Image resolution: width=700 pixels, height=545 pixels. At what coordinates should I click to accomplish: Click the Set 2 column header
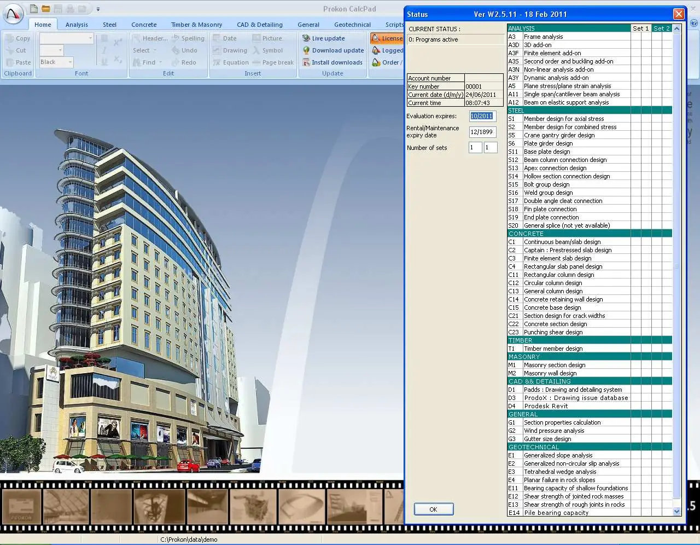[661, 28]
